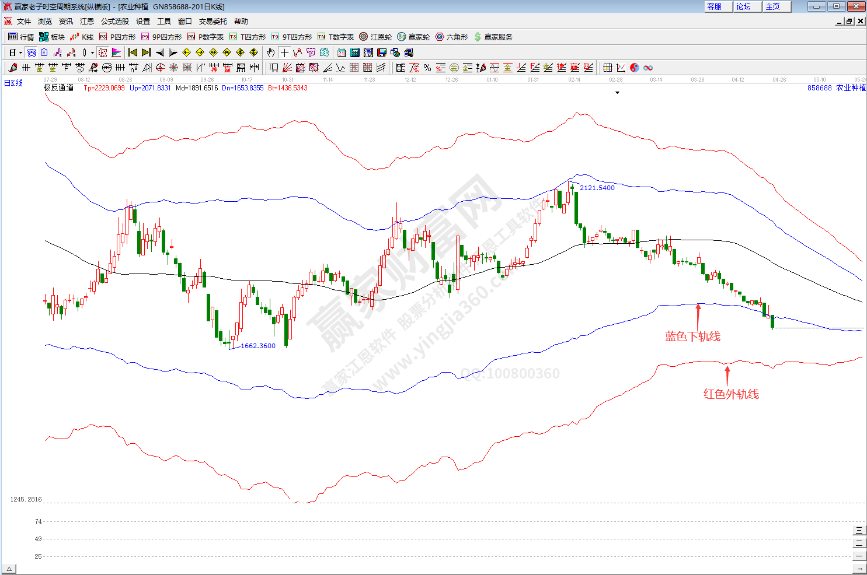Select the yin-yang Taiji icon
The width and height of the screenshot is (867, 575).
635,68
